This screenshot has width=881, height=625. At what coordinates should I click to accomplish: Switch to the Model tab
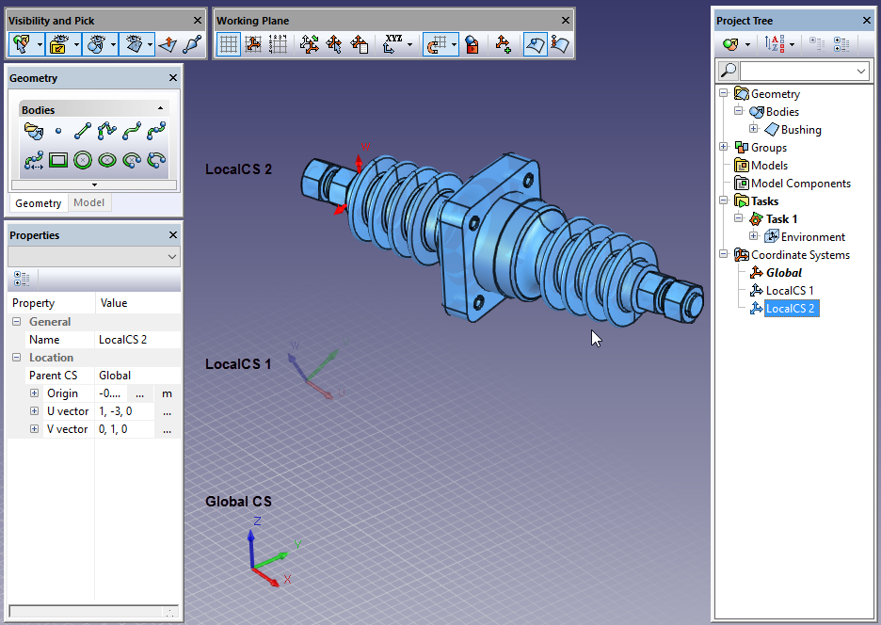coord(88,203)
